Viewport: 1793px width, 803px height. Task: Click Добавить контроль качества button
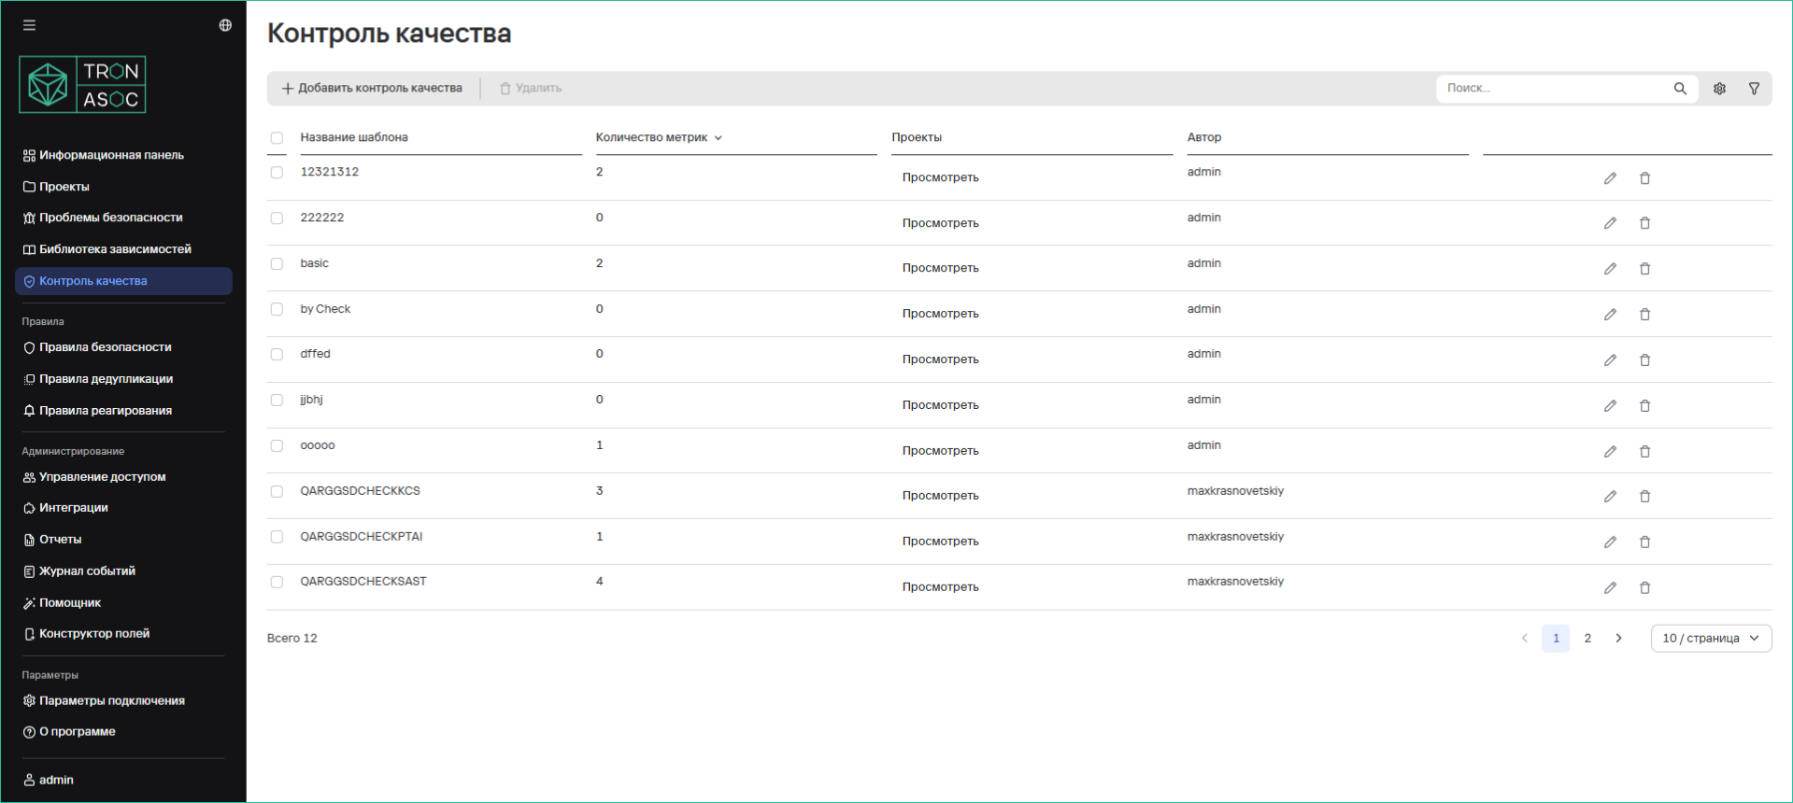pyautogui.click(x=372, y=89)
